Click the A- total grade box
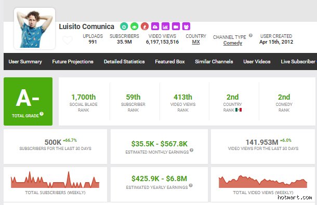 [x=28, y=101]
